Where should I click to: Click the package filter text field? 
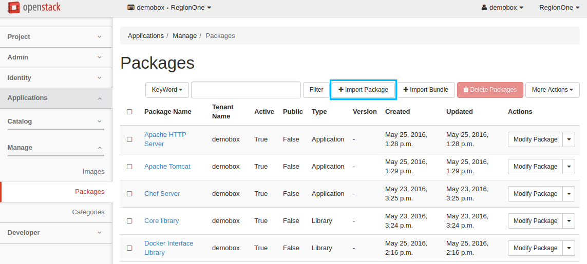tap(245, 90)
